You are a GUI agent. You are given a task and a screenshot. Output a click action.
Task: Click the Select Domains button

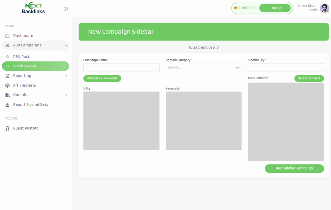pos(309,78)
